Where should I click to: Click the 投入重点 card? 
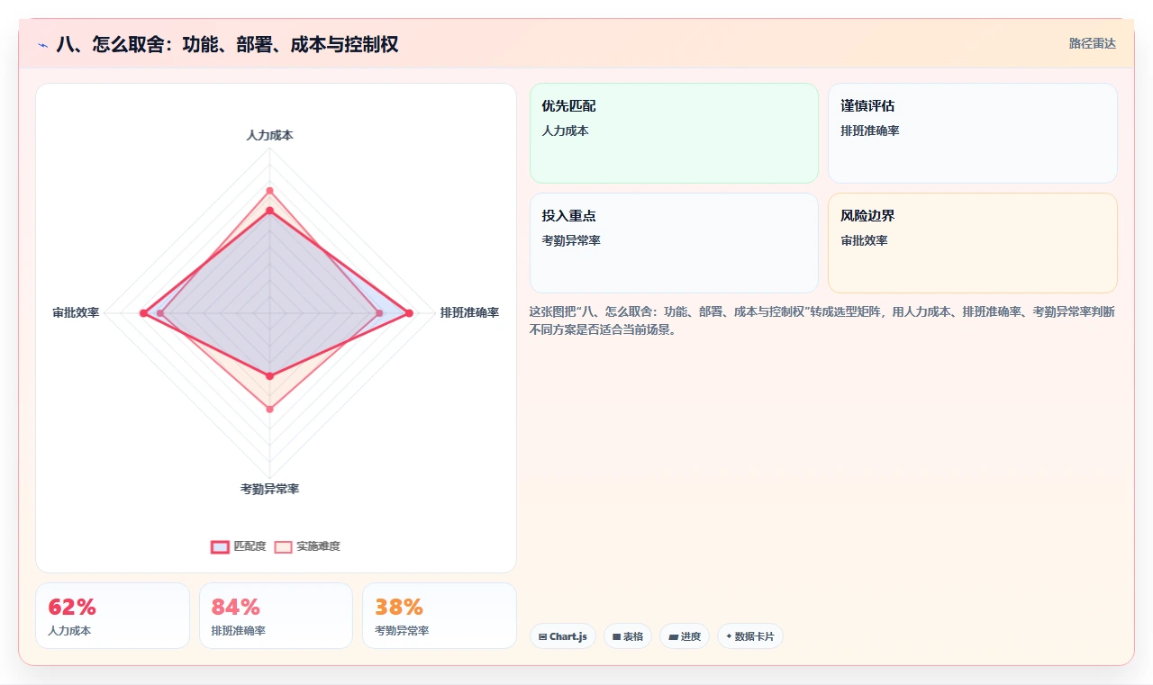coord(674,243)
